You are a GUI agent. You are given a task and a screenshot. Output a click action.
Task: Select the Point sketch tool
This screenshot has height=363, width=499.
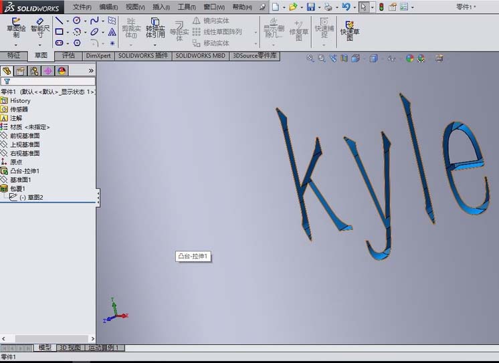click(x=112, y=43)
